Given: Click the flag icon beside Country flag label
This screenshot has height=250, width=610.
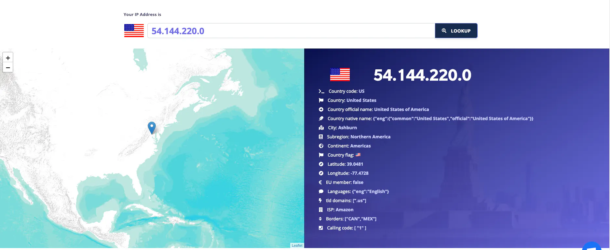Looking at the screenshot, I should click(x=321, y=155).
